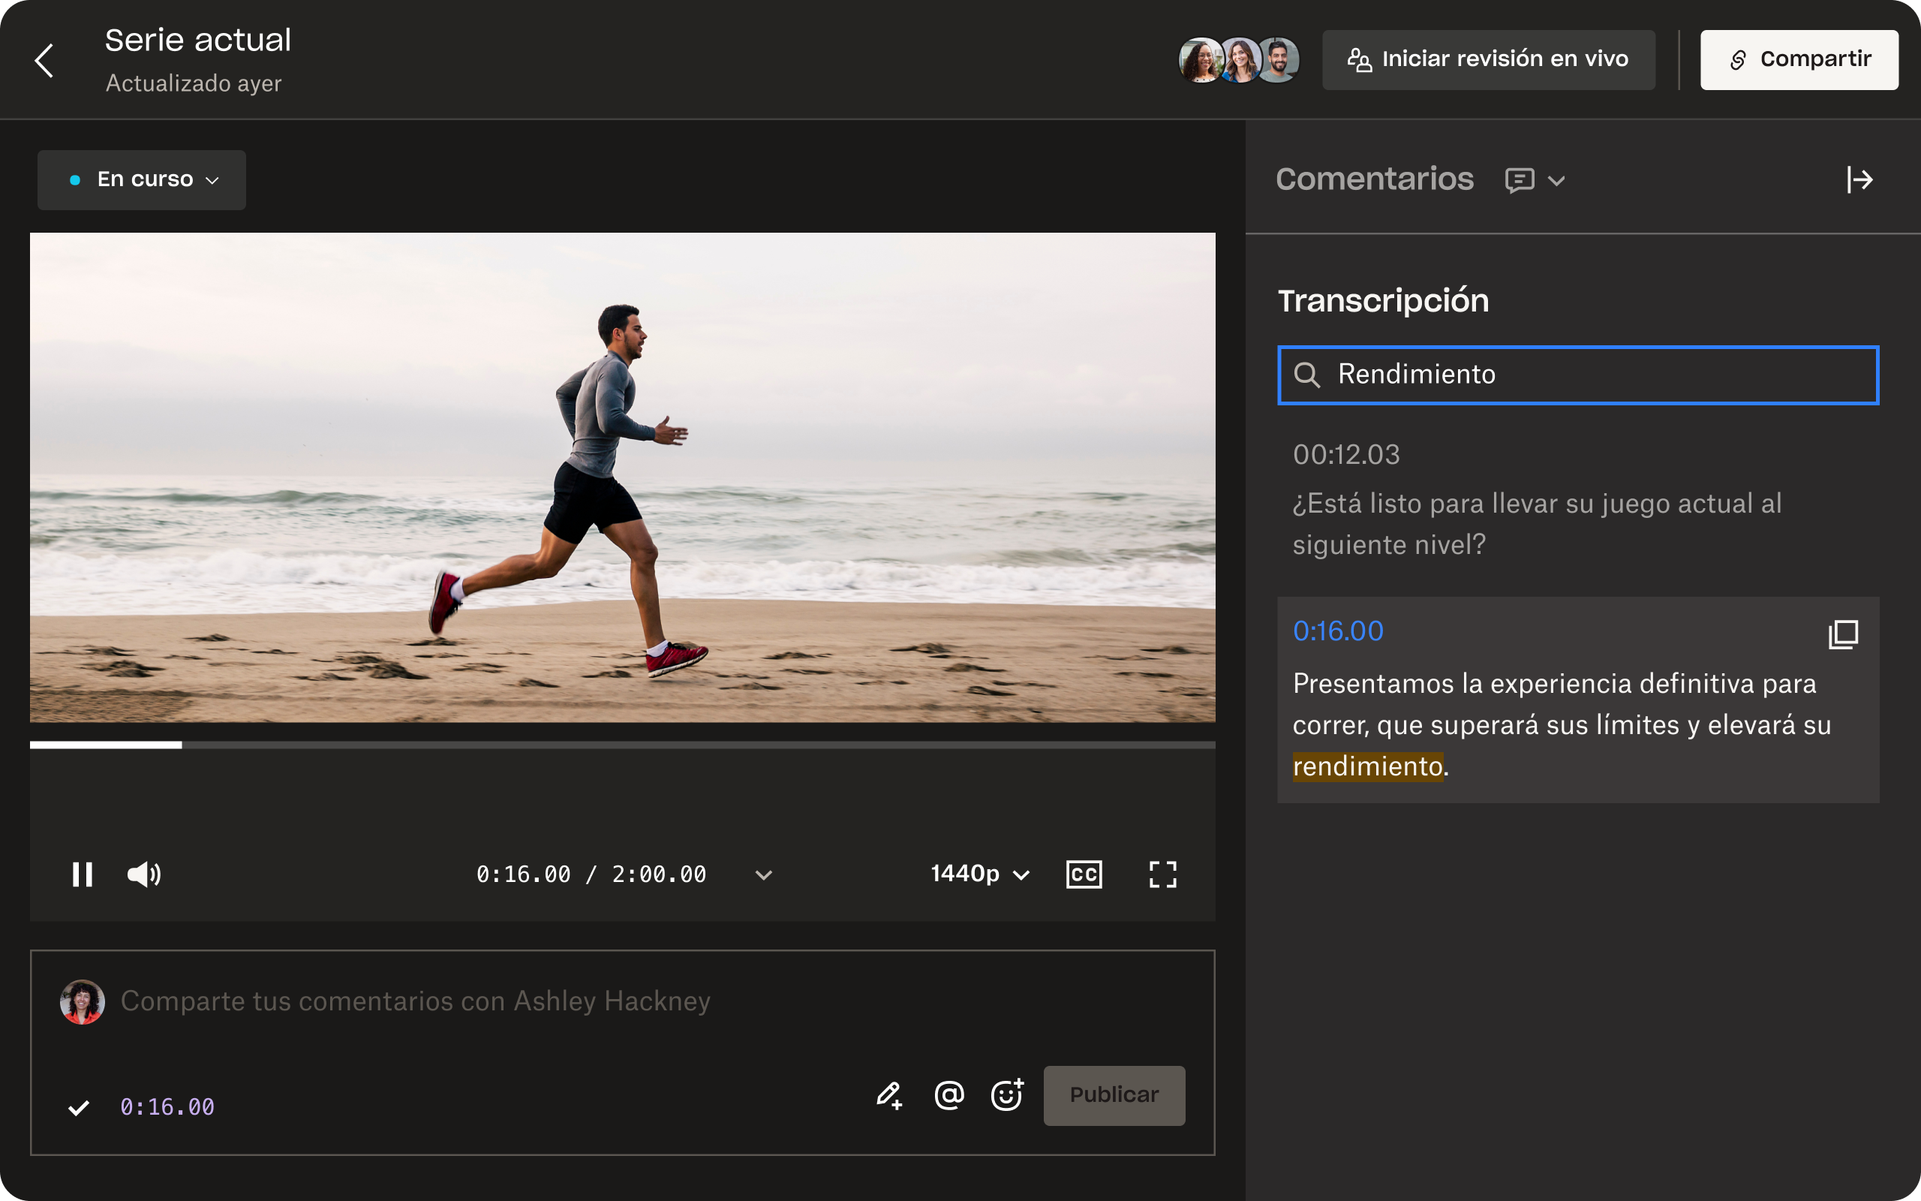Add an emoji reaction

click(1007, 1095)
